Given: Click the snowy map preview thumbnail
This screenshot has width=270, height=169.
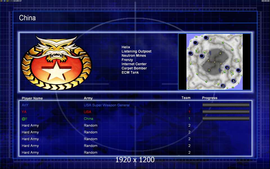Looking at the screenshot, I should [215, 62].
